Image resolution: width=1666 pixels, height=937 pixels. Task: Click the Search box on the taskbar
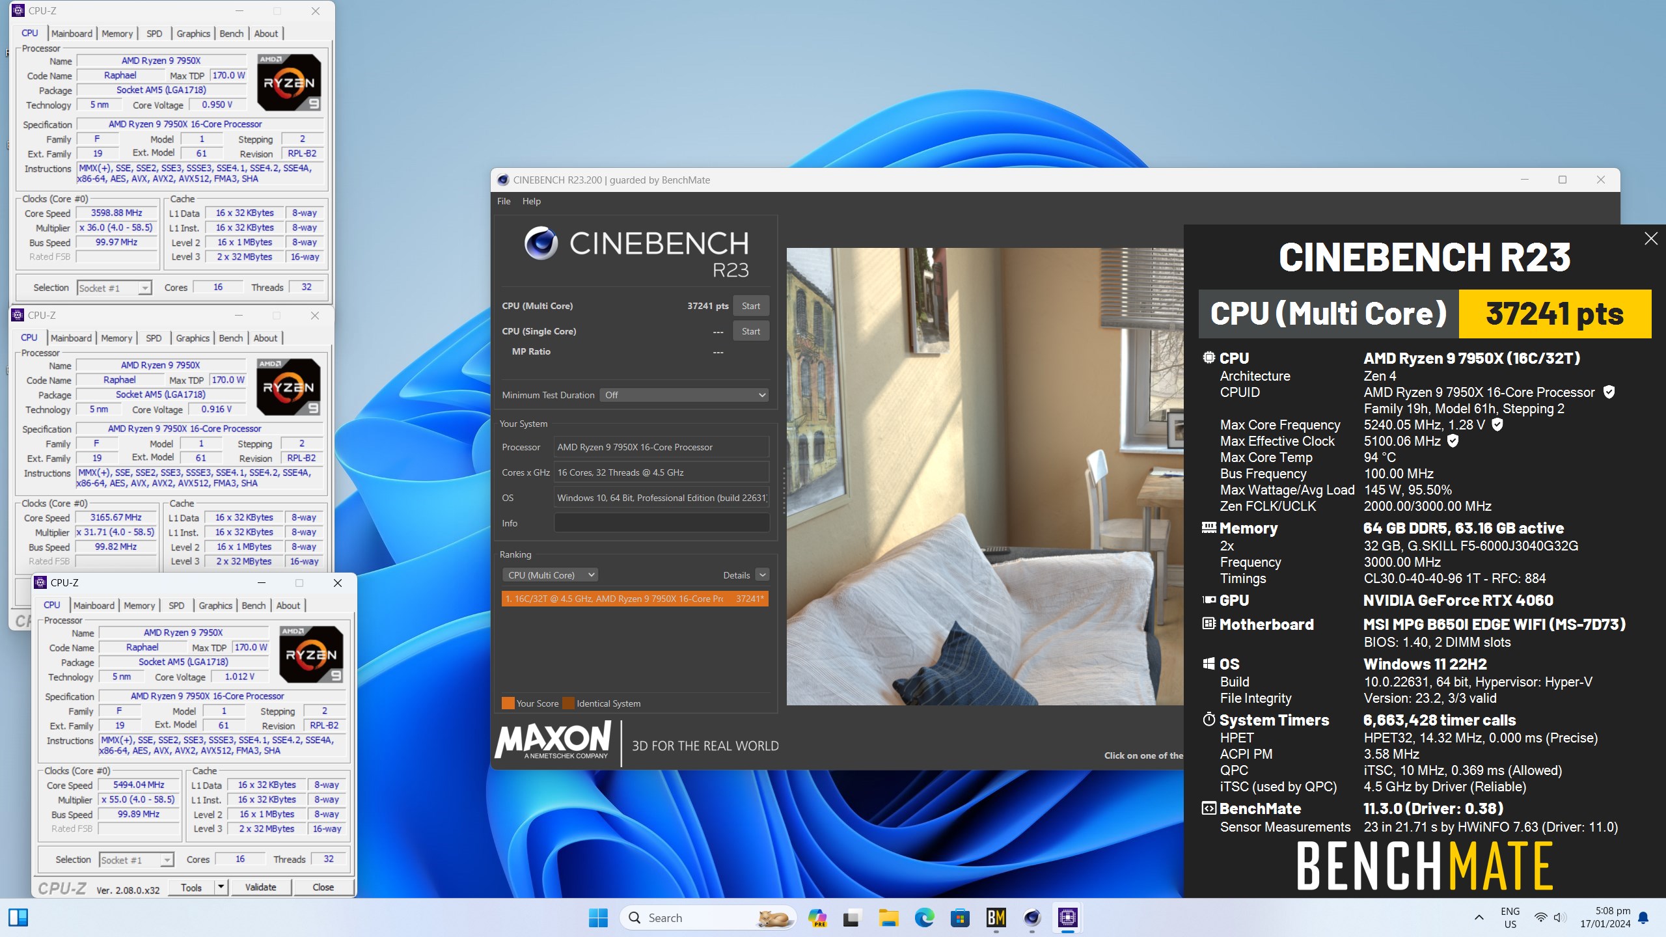click(x=707, y=917)
